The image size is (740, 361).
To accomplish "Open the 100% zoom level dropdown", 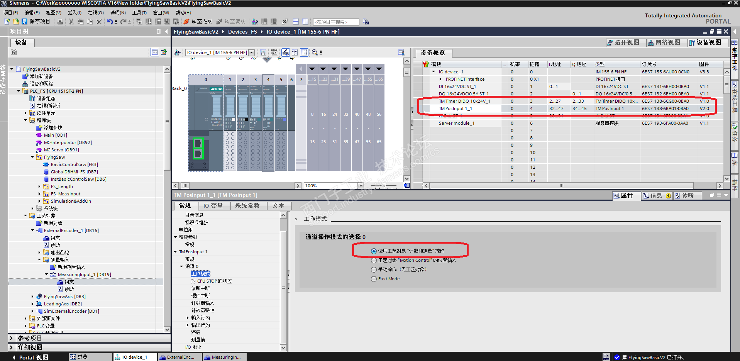I will click(361, 186).
